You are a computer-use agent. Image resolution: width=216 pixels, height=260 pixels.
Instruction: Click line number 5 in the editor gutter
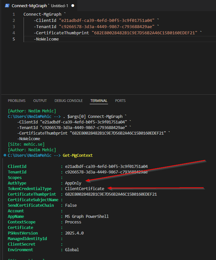13,39
